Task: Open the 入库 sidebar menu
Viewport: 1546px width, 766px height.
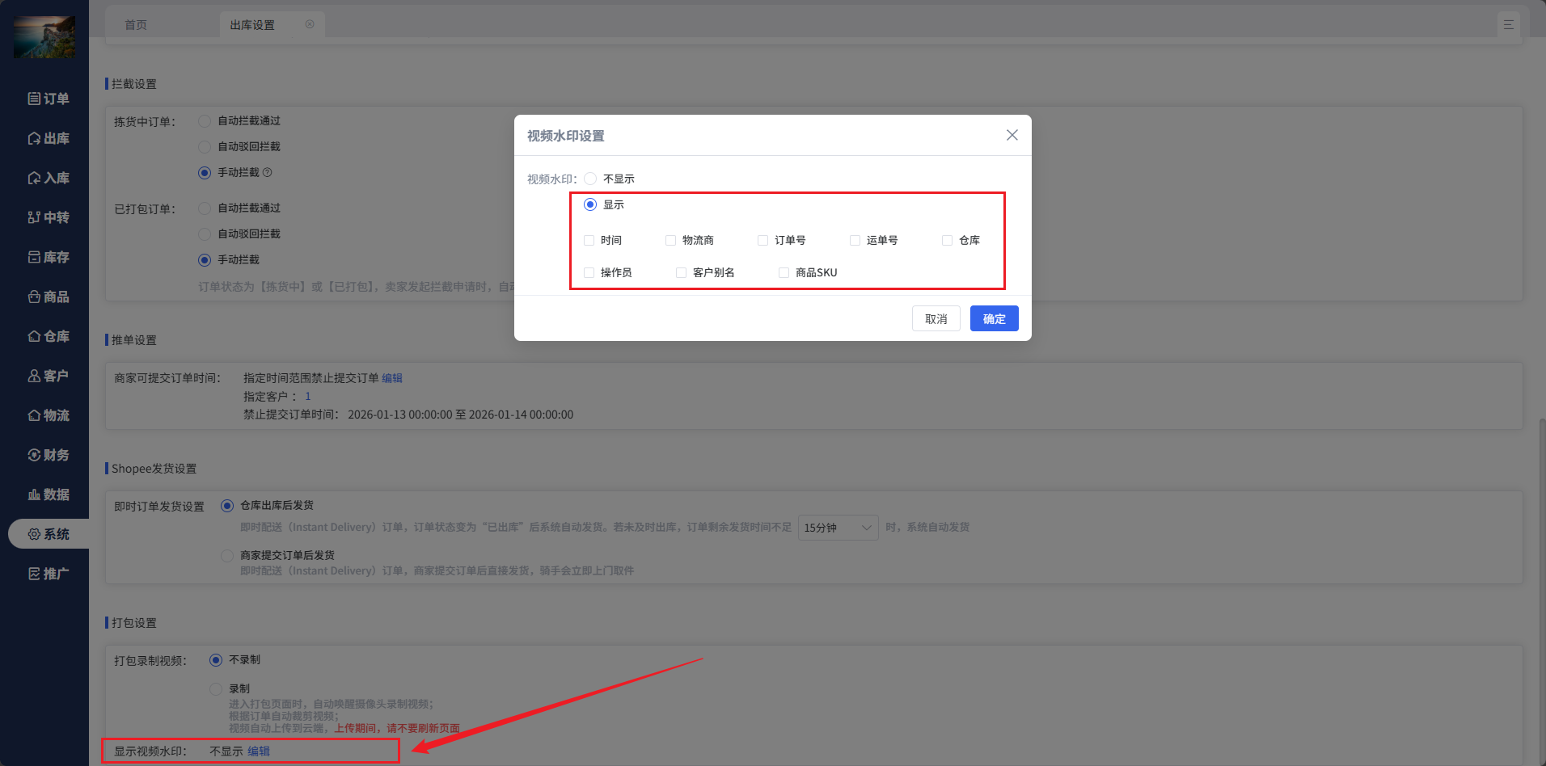Action: click(49, 178)
